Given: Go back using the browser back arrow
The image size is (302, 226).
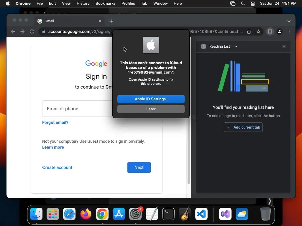Looking at the screenshot, I should [13, 31].
